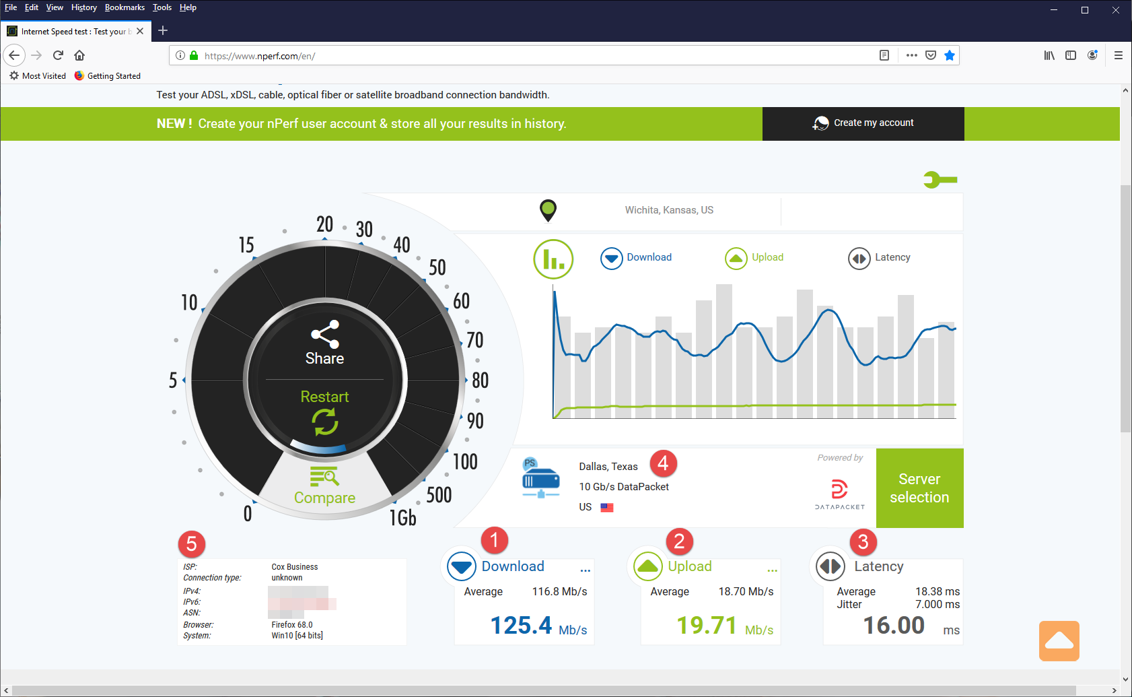Expand Upload details with the three dots
The width and height of the screenshot is (1132, 697).
coord(772,570)
